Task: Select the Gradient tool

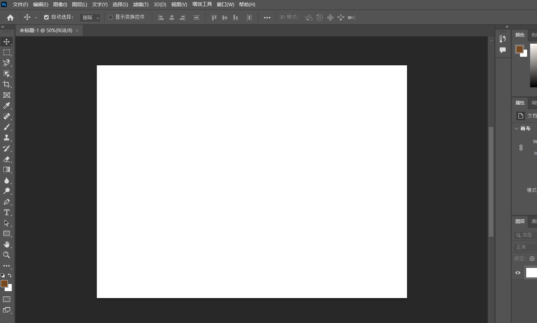Action: pyautogui.click(x=7, y=170)
